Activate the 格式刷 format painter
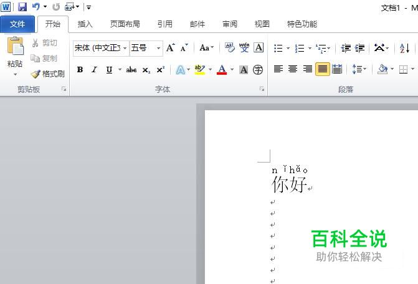Screen dimensions: 418x284 point(48,73)
